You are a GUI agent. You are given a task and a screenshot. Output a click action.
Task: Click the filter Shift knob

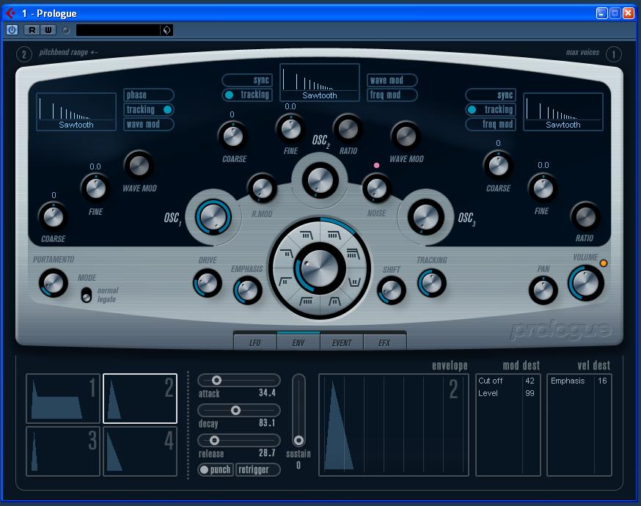[x=391, y=290]
